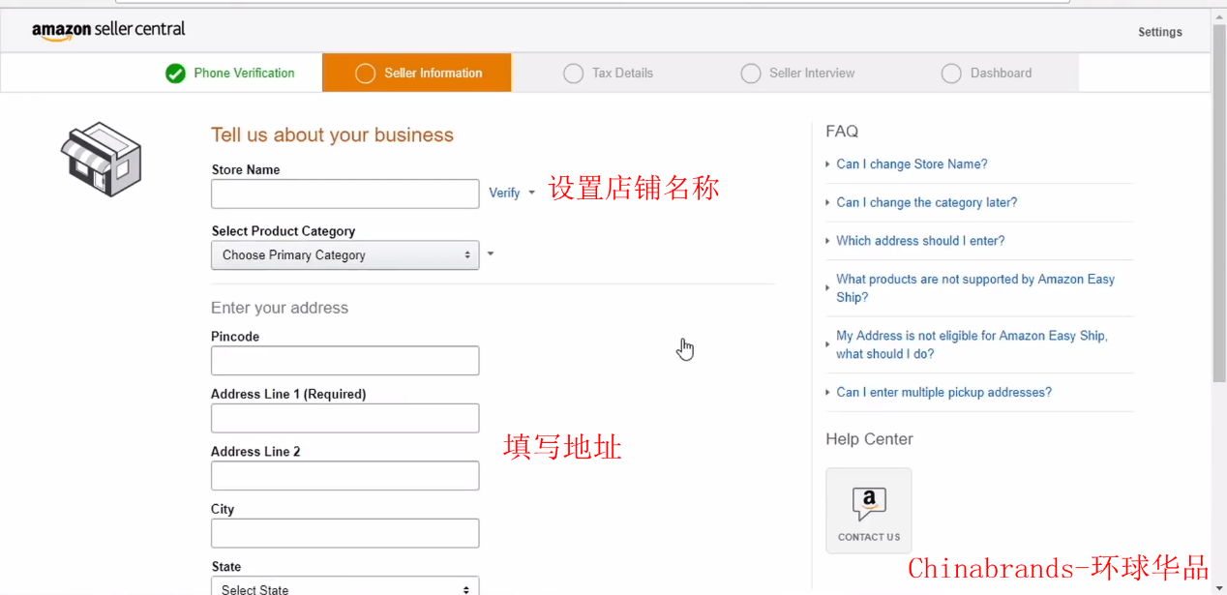Click the storefront shop icon
The height and width of the screenshot is (595, 1227).
coord(102,159)
